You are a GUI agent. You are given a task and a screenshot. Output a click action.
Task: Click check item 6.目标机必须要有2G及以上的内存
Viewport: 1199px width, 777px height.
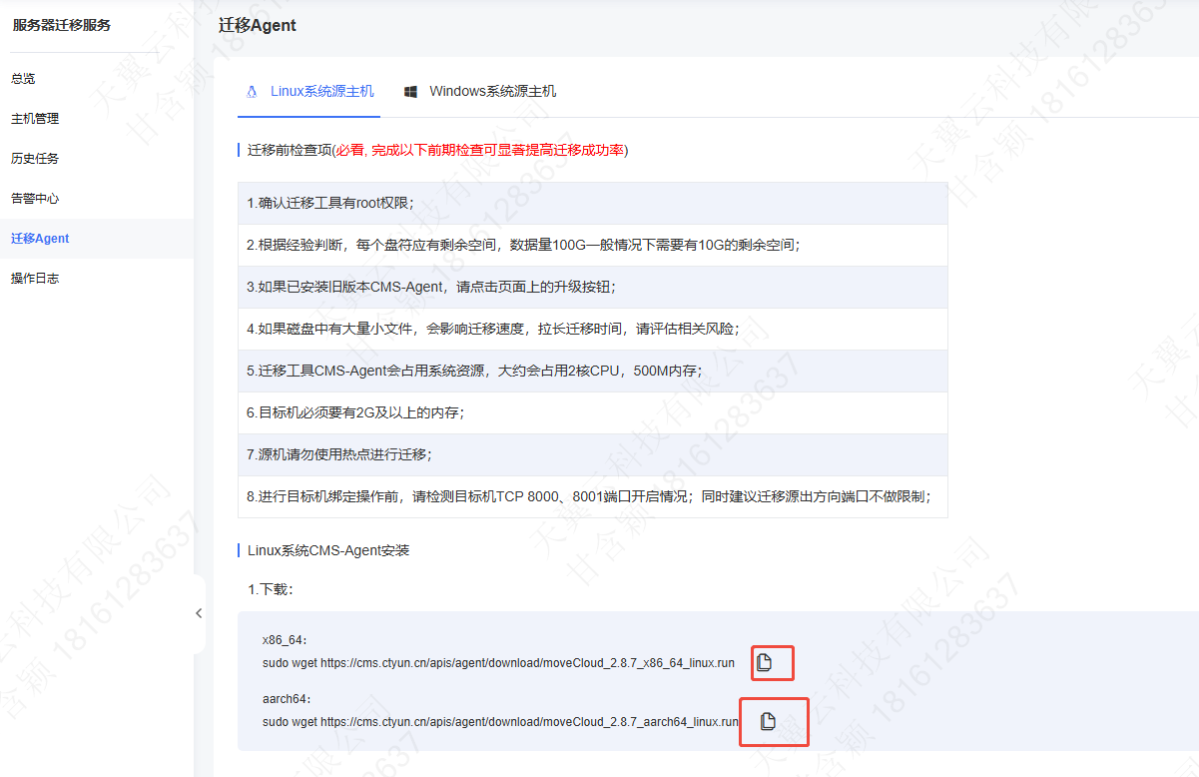(x=592, y=412)
